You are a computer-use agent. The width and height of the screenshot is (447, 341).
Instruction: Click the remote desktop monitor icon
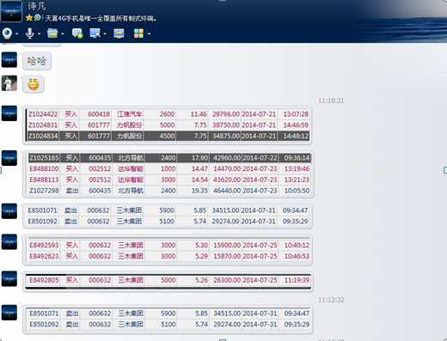point(95,33)
